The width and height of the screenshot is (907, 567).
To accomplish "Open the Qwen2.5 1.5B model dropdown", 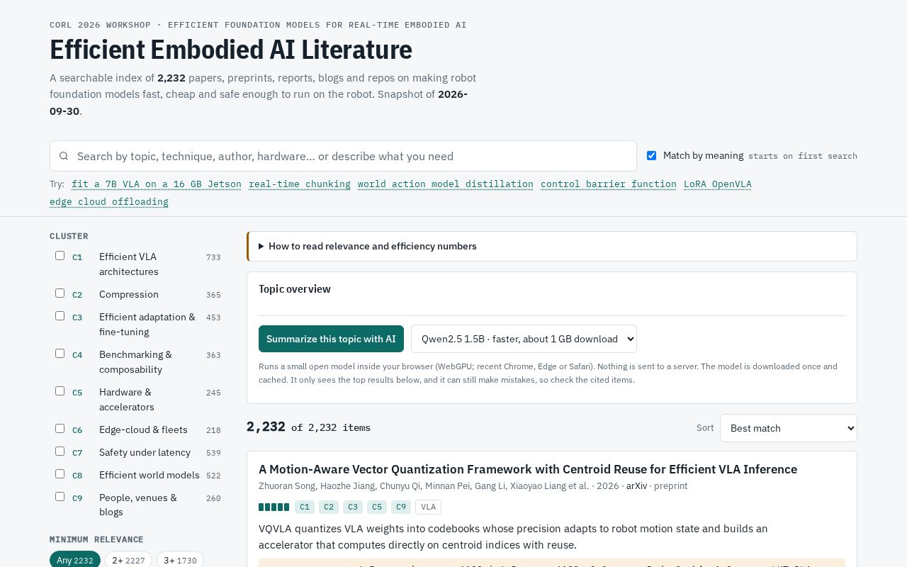I will pos(524,339).
